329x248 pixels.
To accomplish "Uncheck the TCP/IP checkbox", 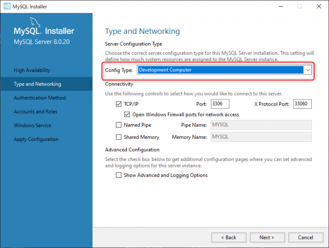I will pos(119,104).
